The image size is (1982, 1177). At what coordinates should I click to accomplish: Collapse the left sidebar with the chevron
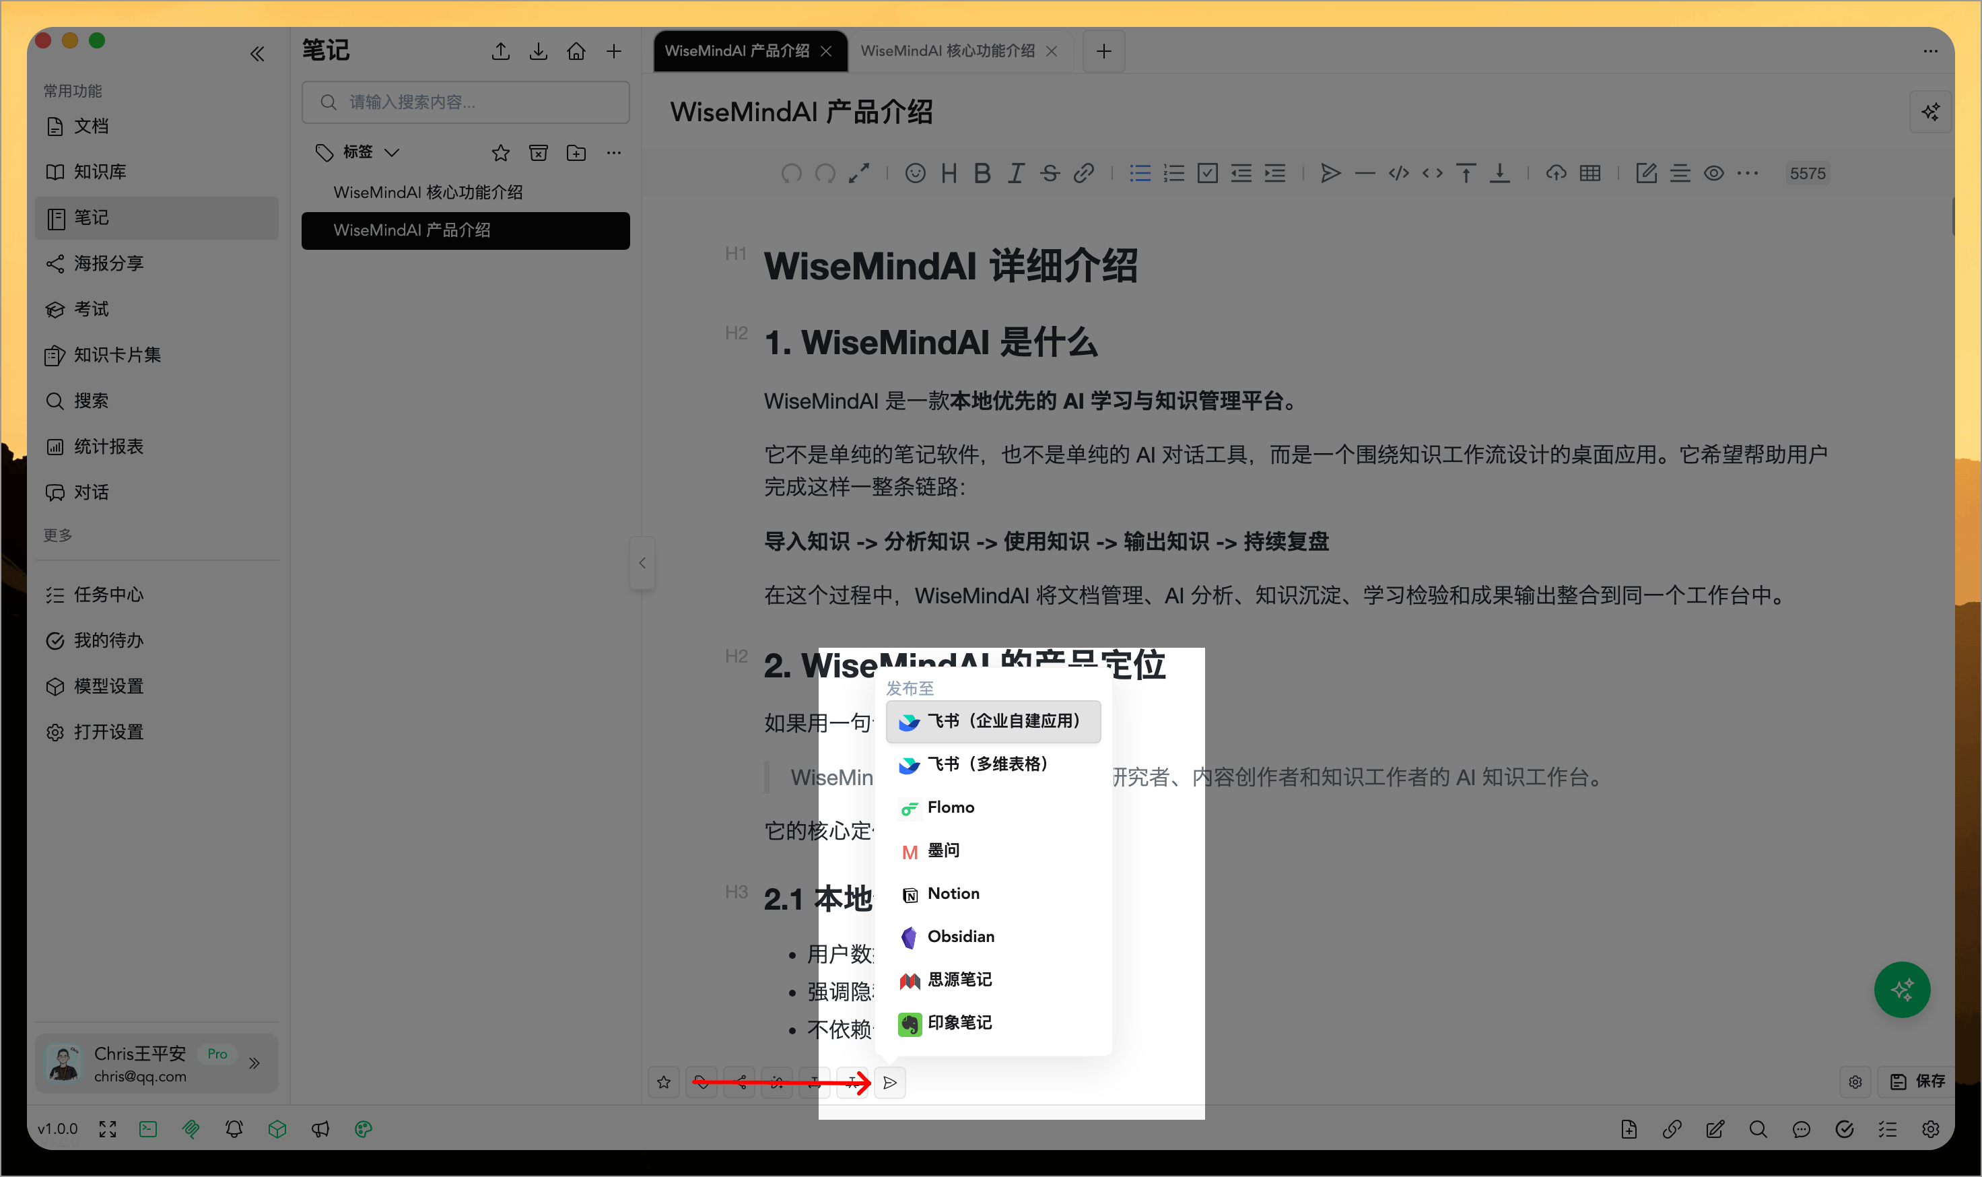click(x=257, y=53)
